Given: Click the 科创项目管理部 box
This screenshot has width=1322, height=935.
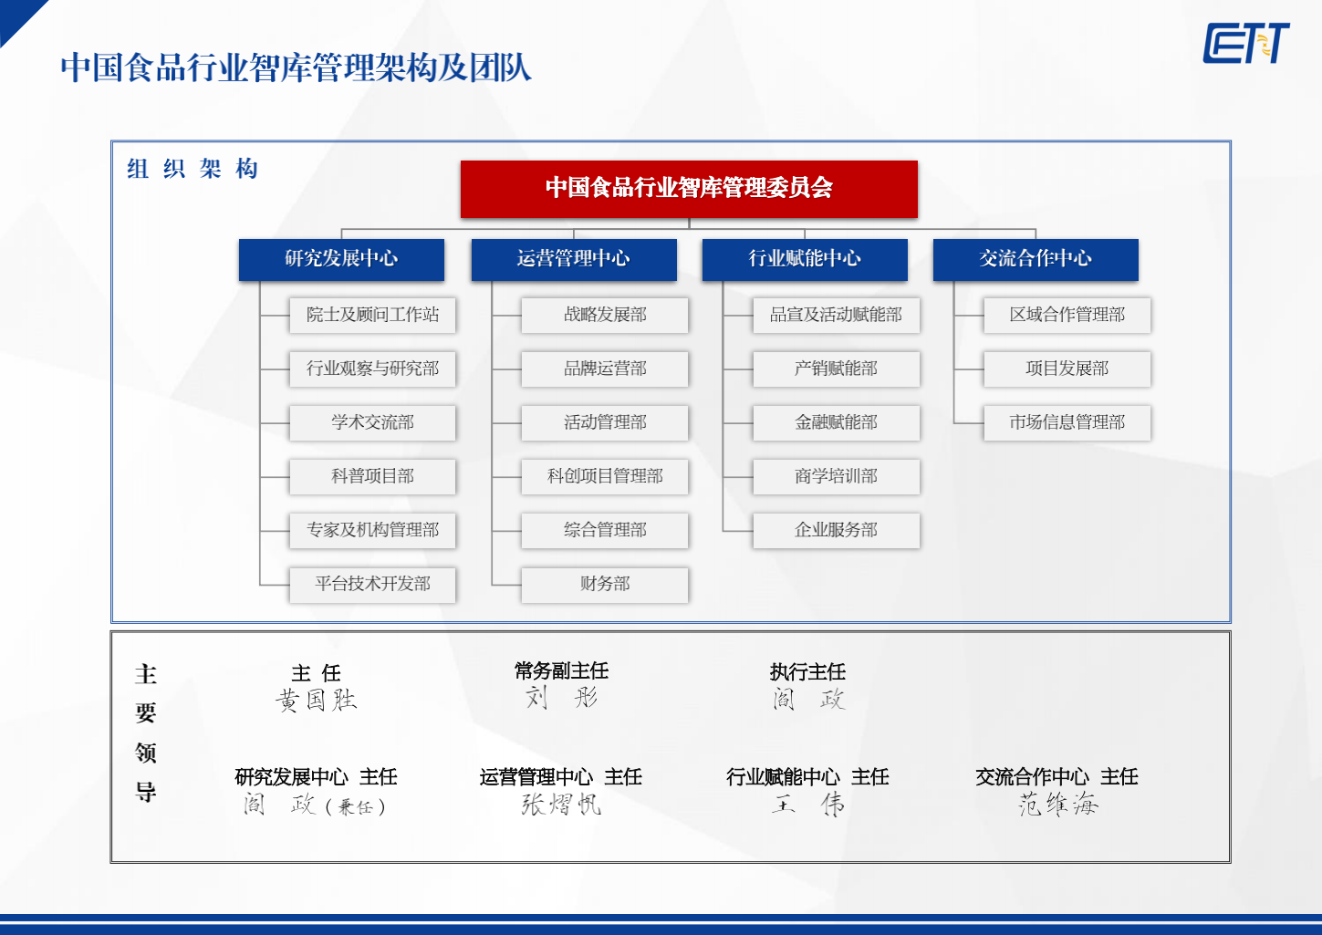Looking at the screenshot, I should pos(604,476).
